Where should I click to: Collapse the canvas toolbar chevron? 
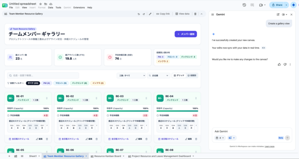pos(201,14)
